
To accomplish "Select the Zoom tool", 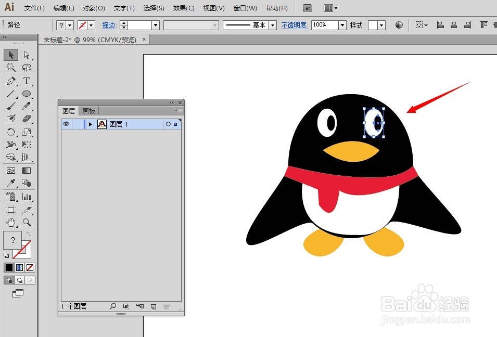I will click(27, 223).
